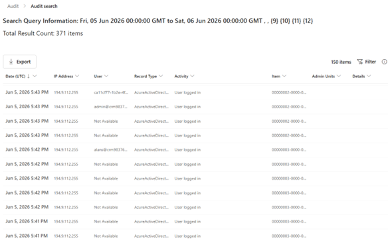
Task: Click the IP address in the alans@crm98376 row
Action: [x=66, y=150]
